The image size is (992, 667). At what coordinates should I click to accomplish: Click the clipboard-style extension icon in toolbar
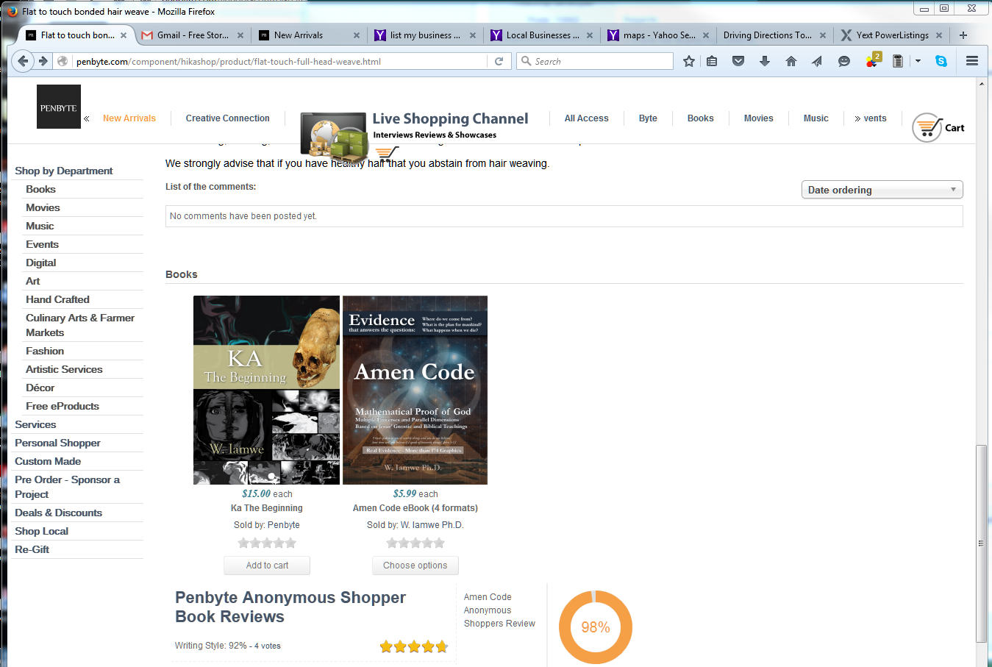[x=898, y=61]
